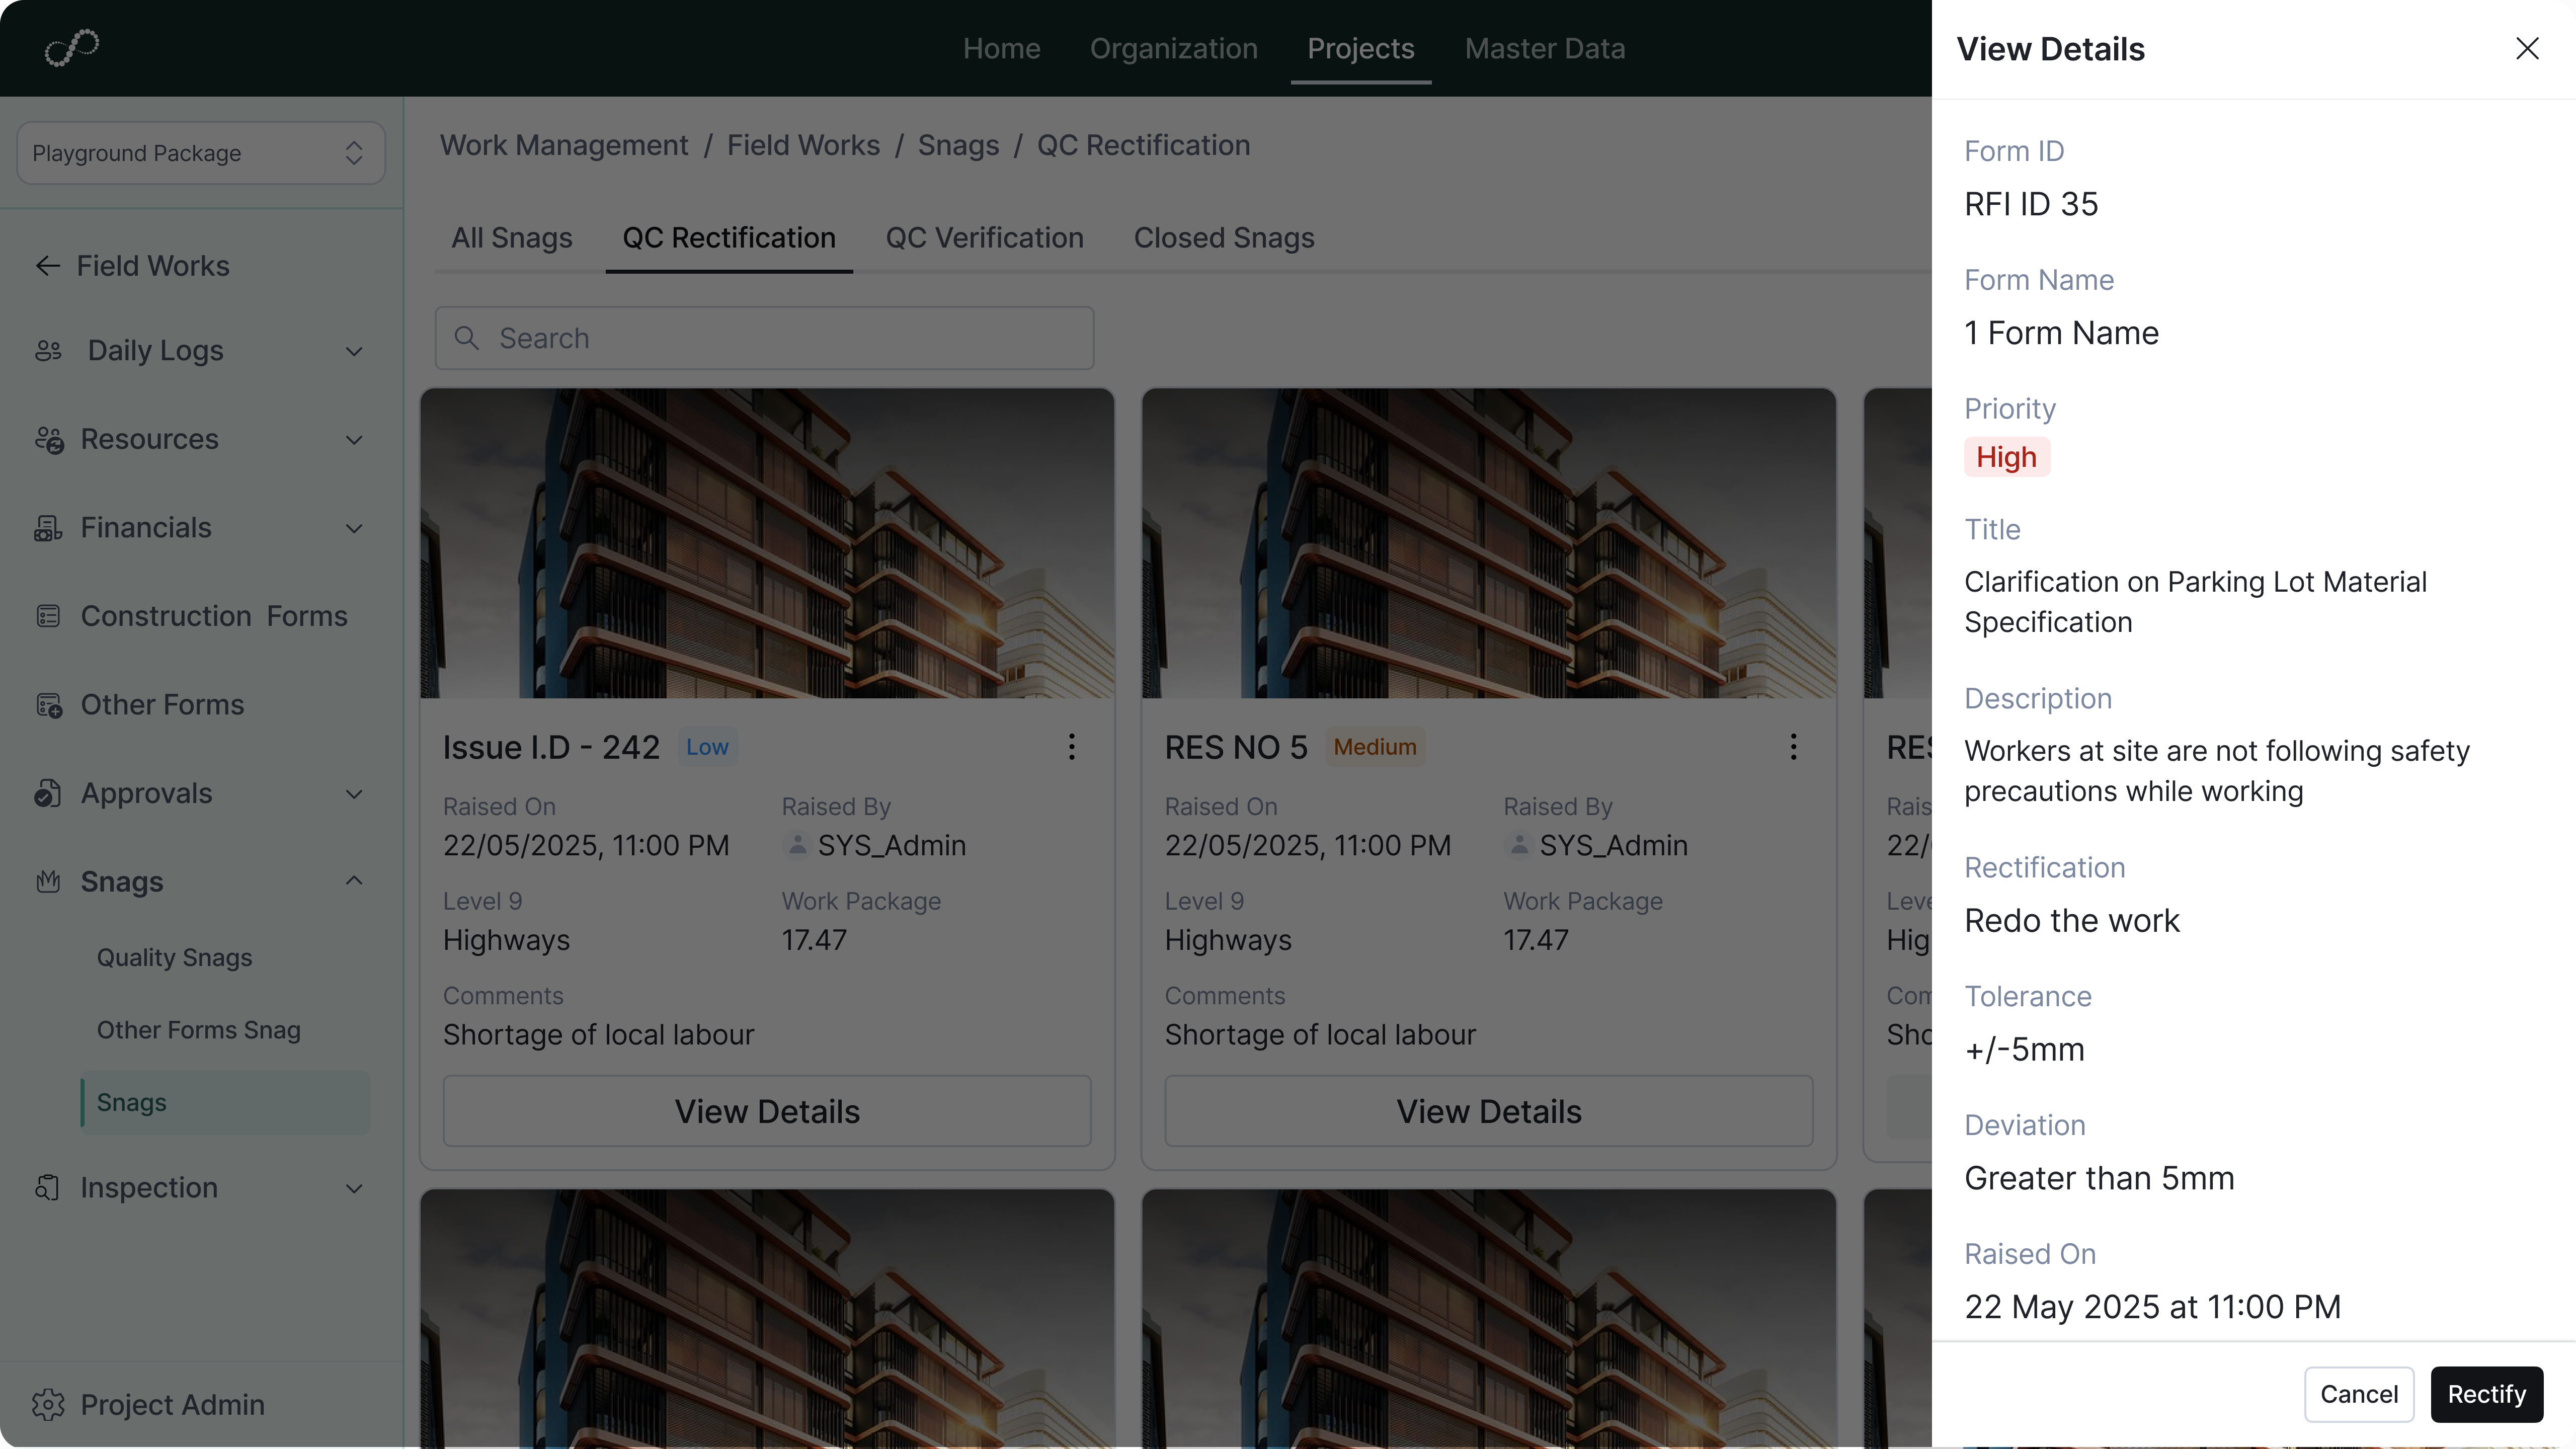2576x1449 pixels.
Task: Click the Field Works back arrow
Action: click(x=48, y=266)
